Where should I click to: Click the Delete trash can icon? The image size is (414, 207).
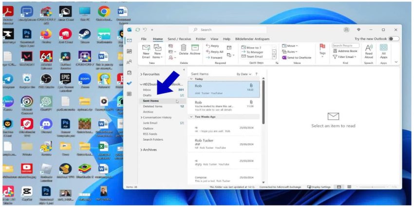click(184, 48)
